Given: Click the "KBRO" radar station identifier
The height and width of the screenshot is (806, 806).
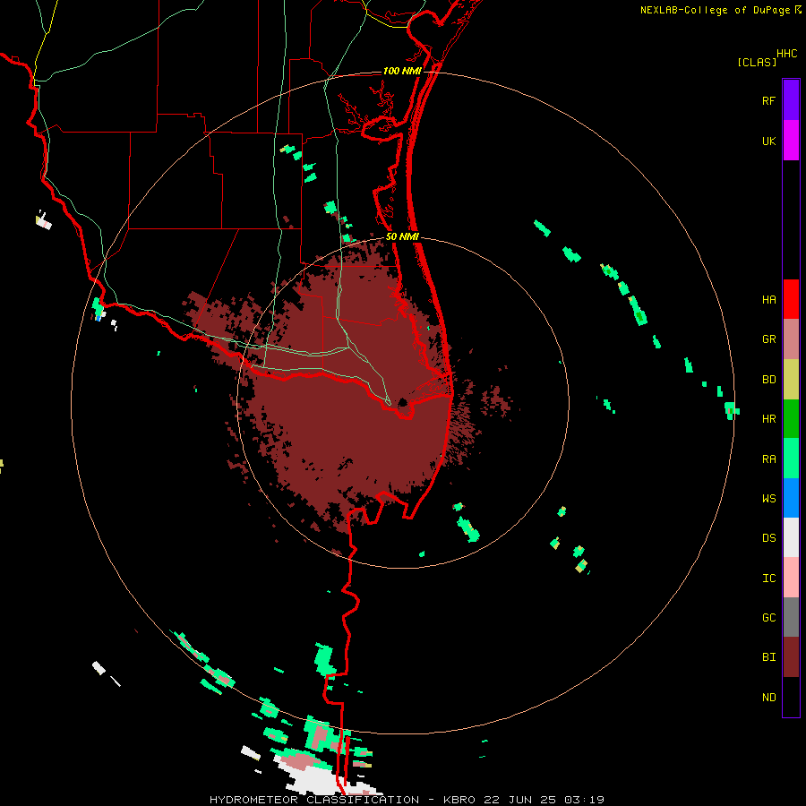Looking at the screenshot, I should tap(459, 800).
